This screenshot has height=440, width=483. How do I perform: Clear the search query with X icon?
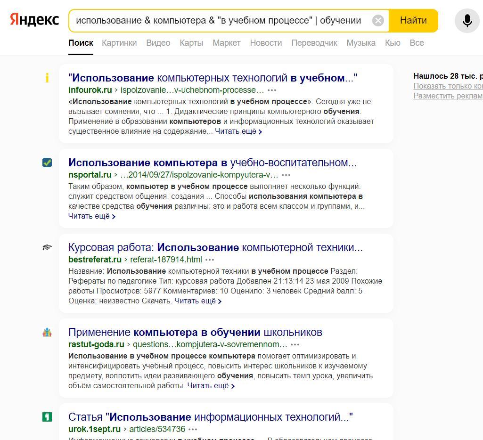click(x=378, y=21)
